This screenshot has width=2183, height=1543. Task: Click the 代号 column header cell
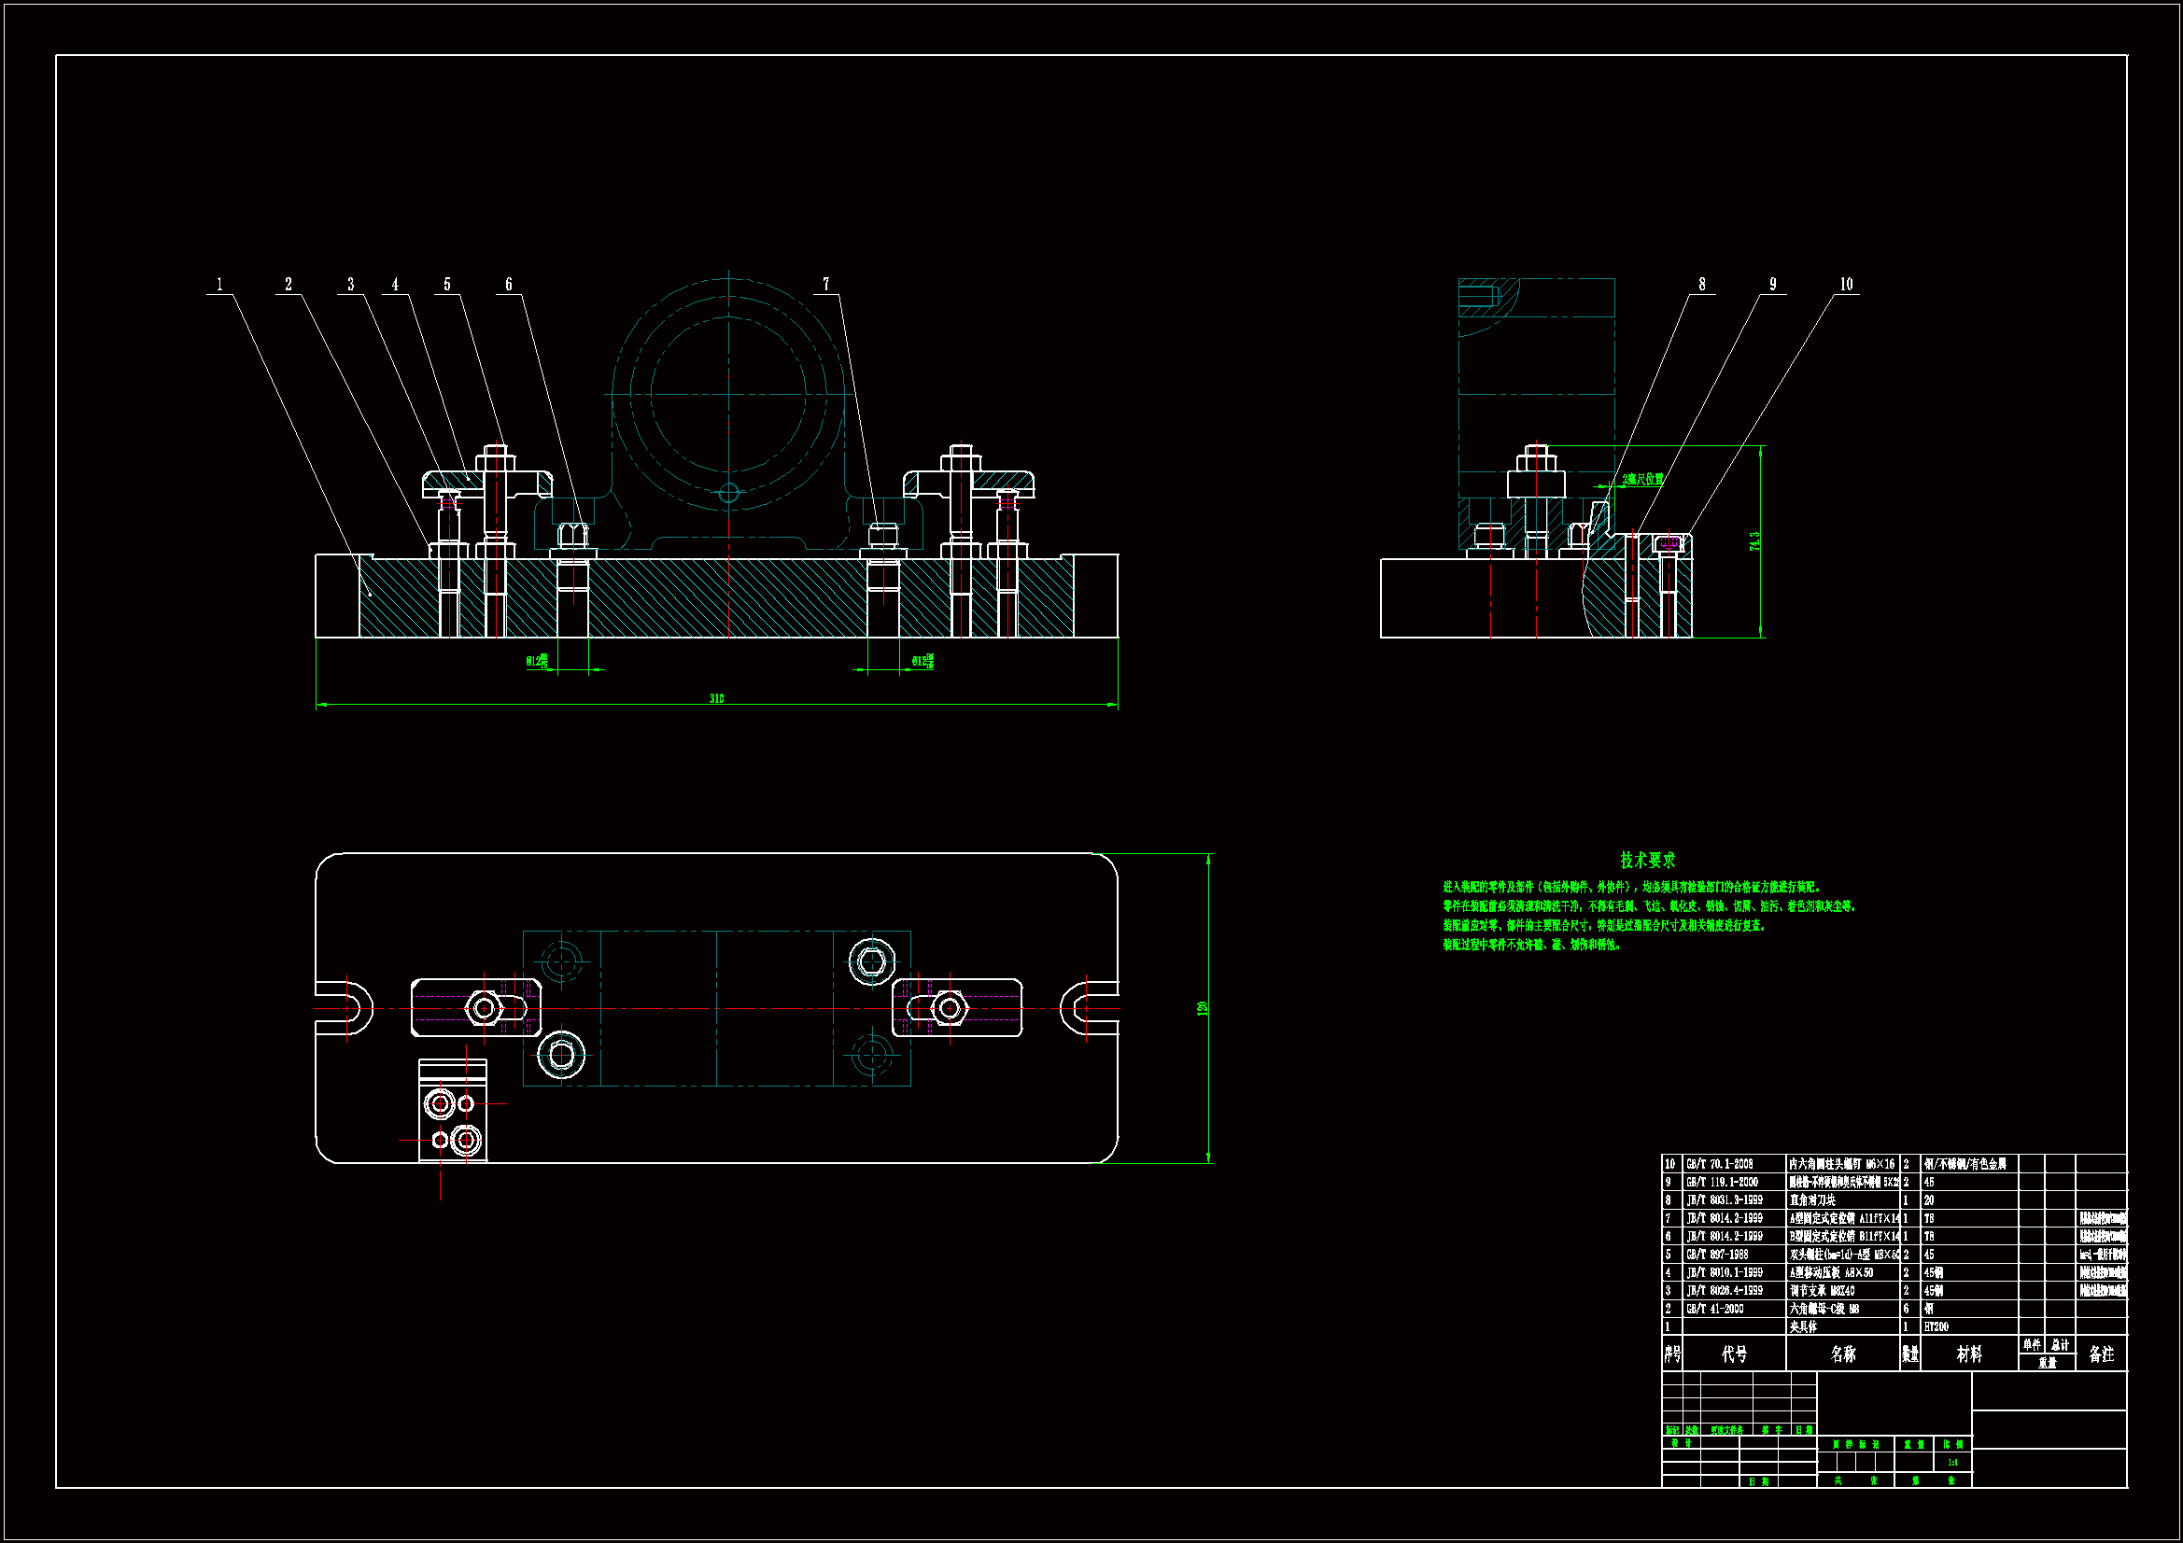1733,1354
